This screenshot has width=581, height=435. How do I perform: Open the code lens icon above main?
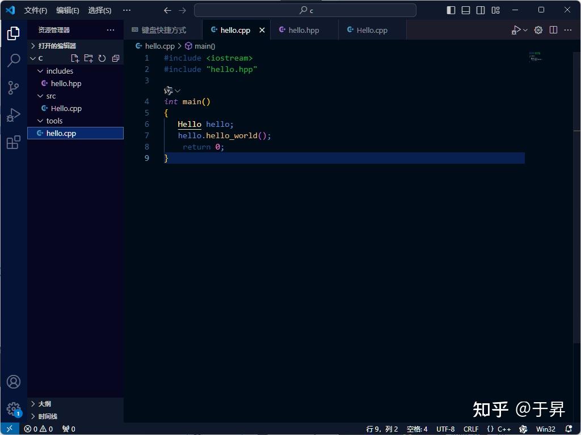pyautogui.click(x=172, y=91)
